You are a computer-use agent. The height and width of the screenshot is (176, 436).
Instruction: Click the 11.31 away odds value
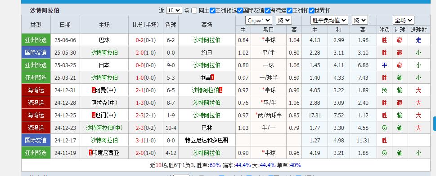click(x=363, y=140)
